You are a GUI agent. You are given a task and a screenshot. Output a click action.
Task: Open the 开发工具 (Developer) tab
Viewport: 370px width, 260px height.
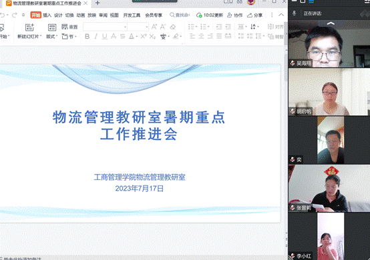point(132,15)
